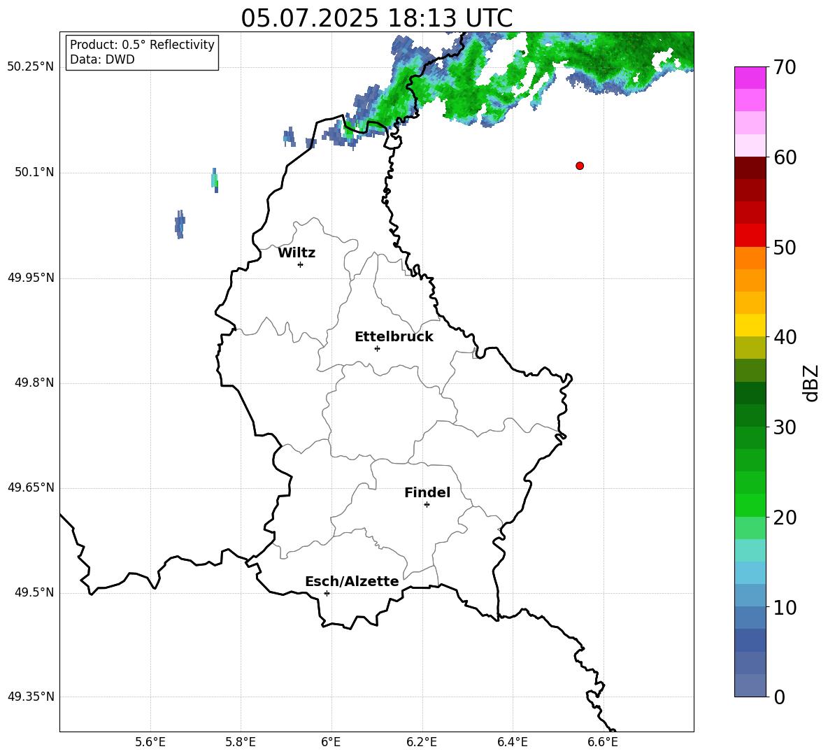828x756 pixels.
Task: Click the 50.25°N latitude label
Action: pyautogui.click(x=31, y=67)
